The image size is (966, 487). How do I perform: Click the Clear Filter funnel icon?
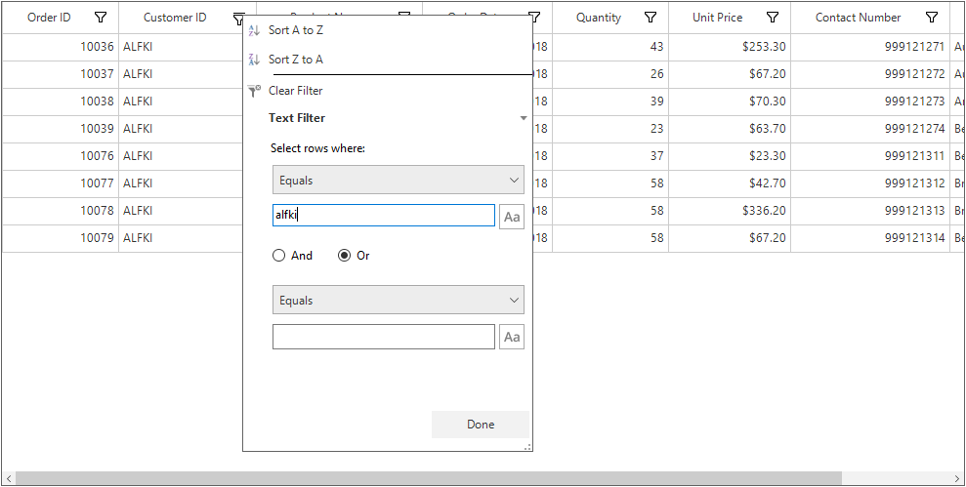click(x=254, y=91)
